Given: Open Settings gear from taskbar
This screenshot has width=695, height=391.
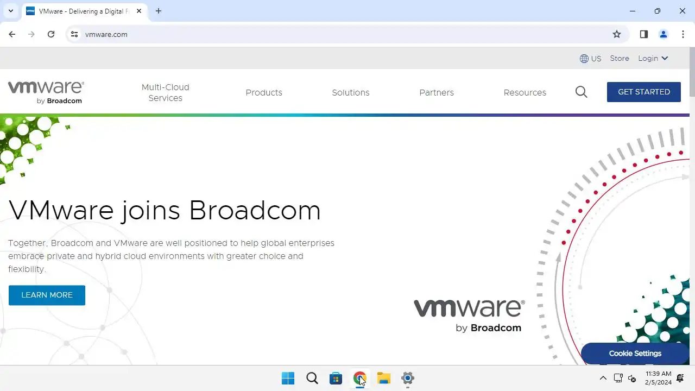Looking at the screenshot, I should [408, 379].
